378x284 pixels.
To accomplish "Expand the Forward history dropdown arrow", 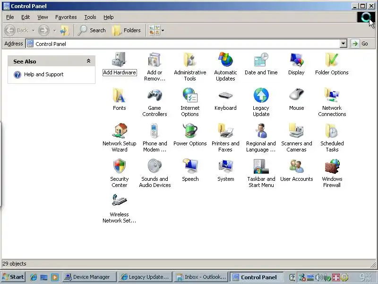I will [54, 30].
